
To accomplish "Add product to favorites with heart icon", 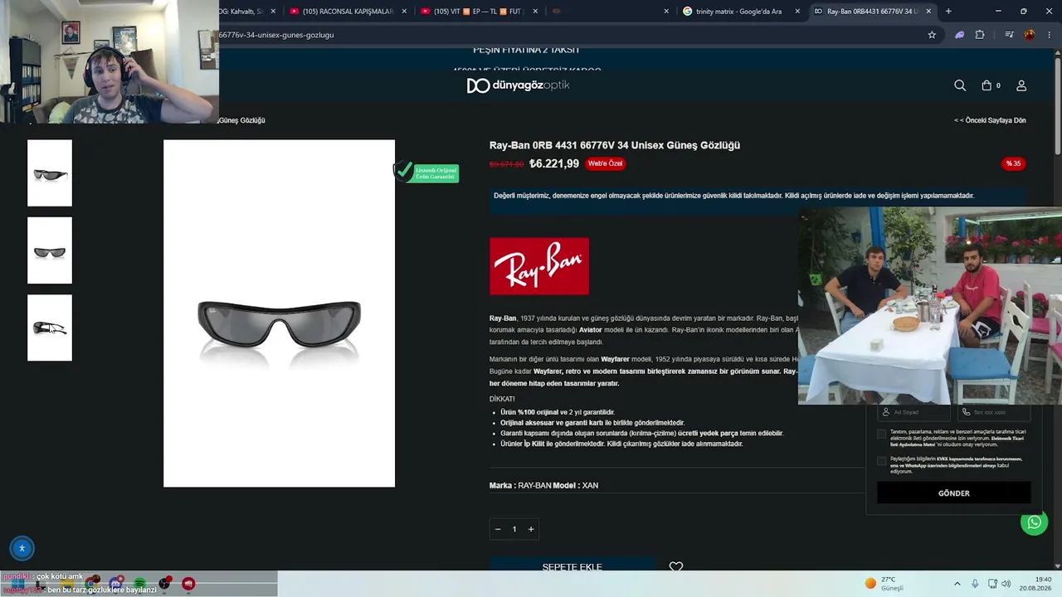I will click(676, 567).
